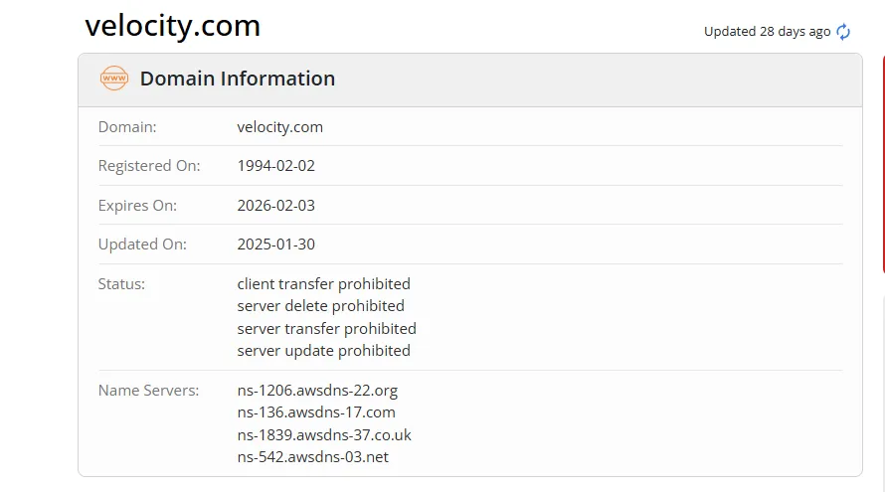
Task: Click name server ns-1206.awsdns-22.org
Action: tap(317, 391)
